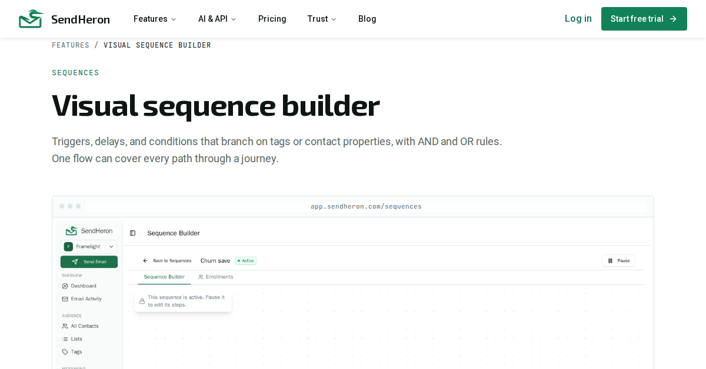Expand the Features menu in the navbar
Viewport: 706px width, 369px height.
click(155, 19)
